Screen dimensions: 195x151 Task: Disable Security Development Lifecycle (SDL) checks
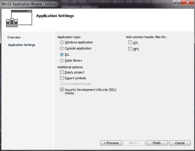(62, 90)
